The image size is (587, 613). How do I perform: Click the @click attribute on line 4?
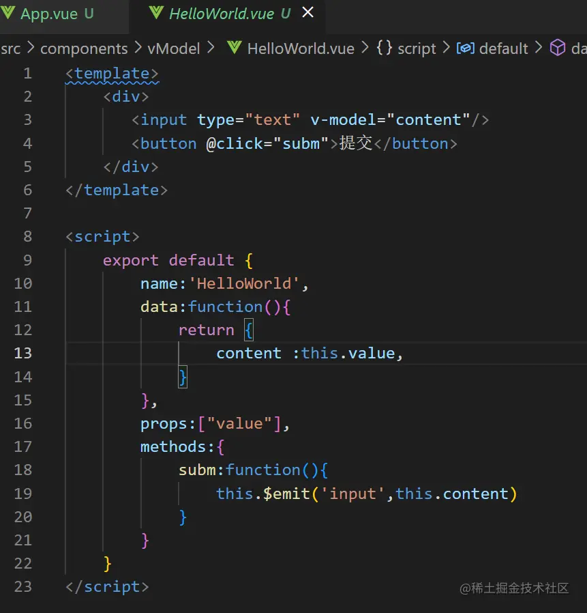[235, 144]
